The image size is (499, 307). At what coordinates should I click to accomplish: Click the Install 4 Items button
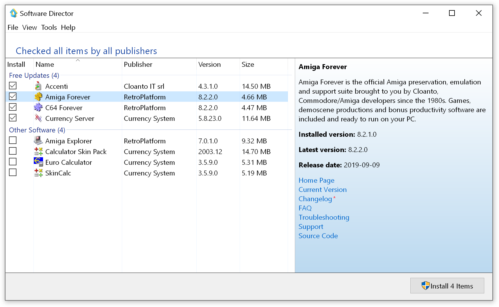(447, 286)
